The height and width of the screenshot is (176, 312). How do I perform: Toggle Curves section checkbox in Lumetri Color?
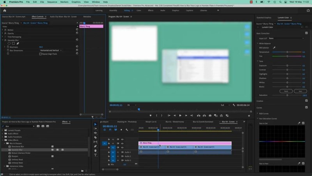click(307, 107)
